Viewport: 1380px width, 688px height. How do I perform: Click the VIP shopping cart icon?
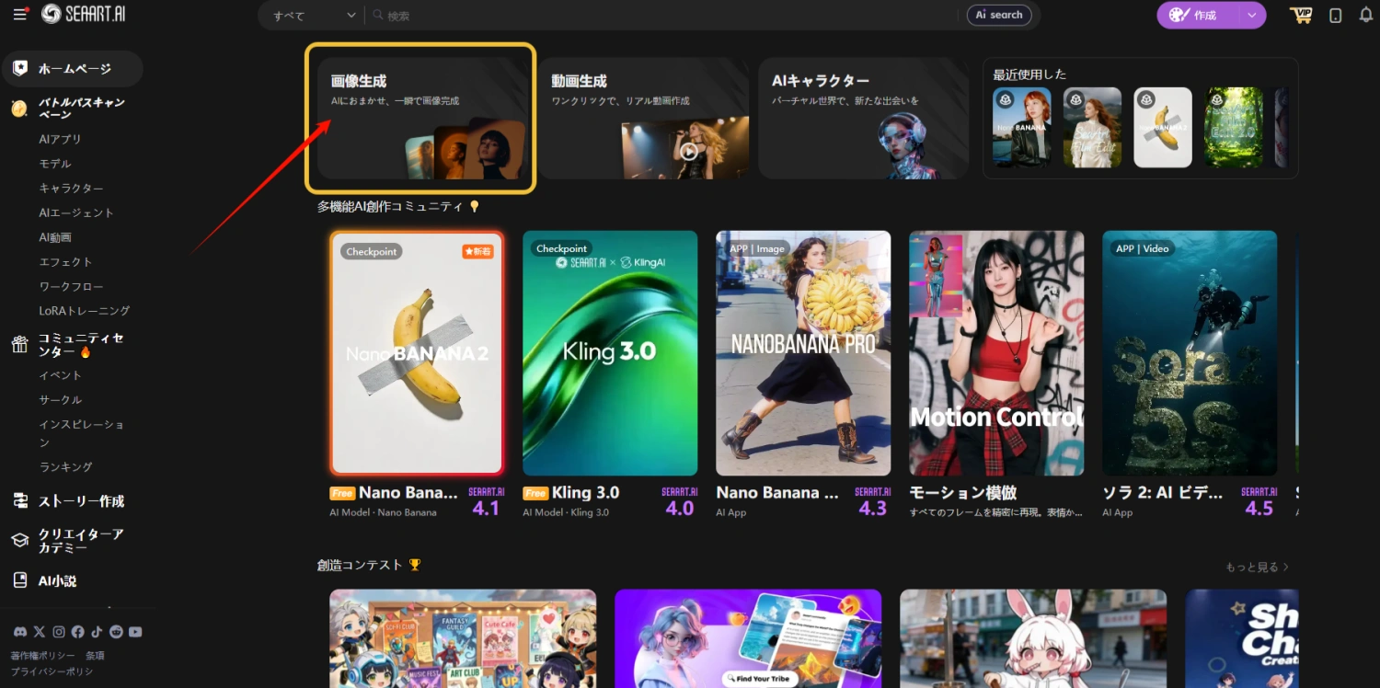click(1301, 15)
